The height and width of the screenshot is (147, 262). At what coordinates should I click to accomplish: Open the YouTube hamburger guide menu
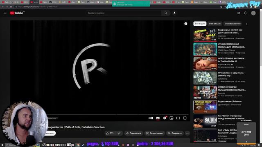click(x=5, y=13)
